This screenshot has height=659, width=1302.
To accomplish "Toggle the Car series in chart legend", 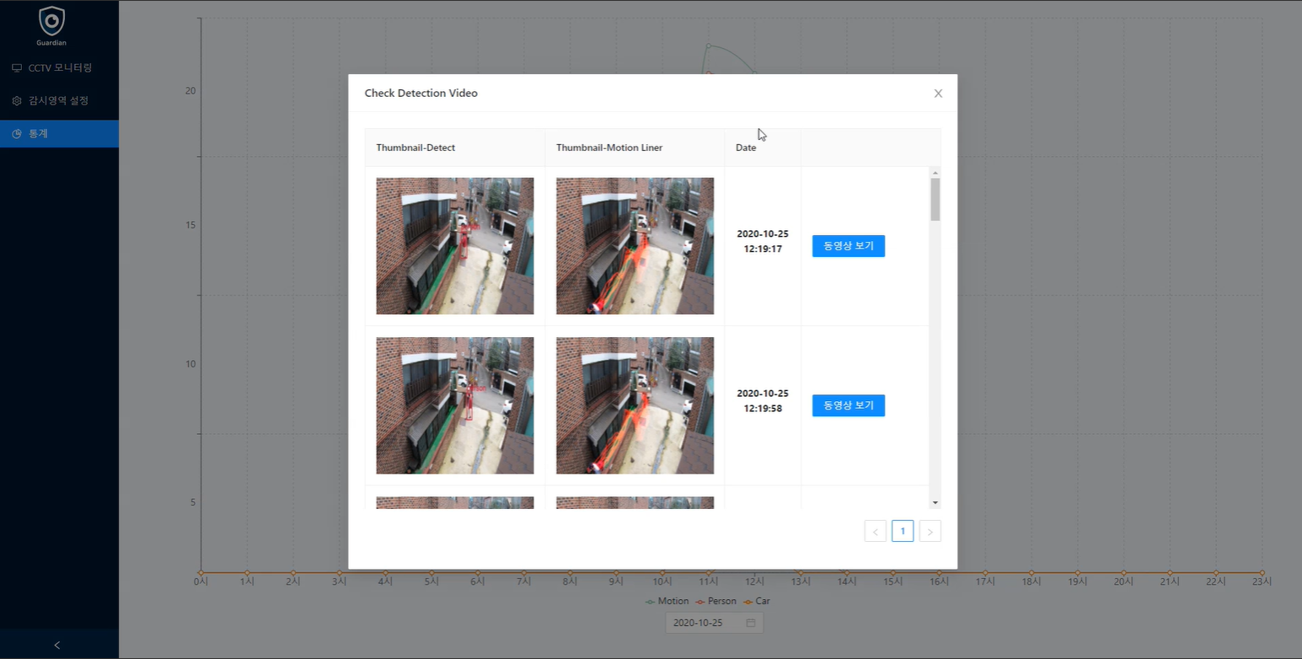I will pyautogui.click(x=757, y=601).
